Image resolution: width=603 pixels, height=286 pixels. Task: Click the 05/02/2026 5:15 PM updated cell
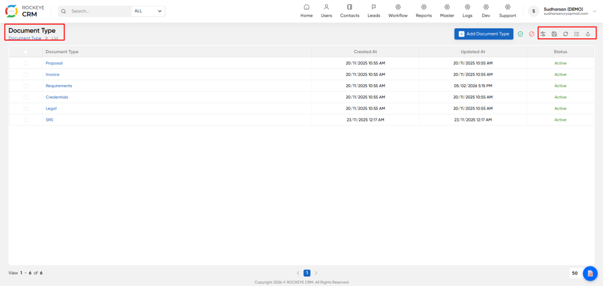(x=473, y=86)
